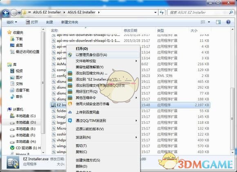Image resolution: width=237 pixels, height=172 pixels.
Task: Open the 发送到(N) submenu
Action: (103, 137)
